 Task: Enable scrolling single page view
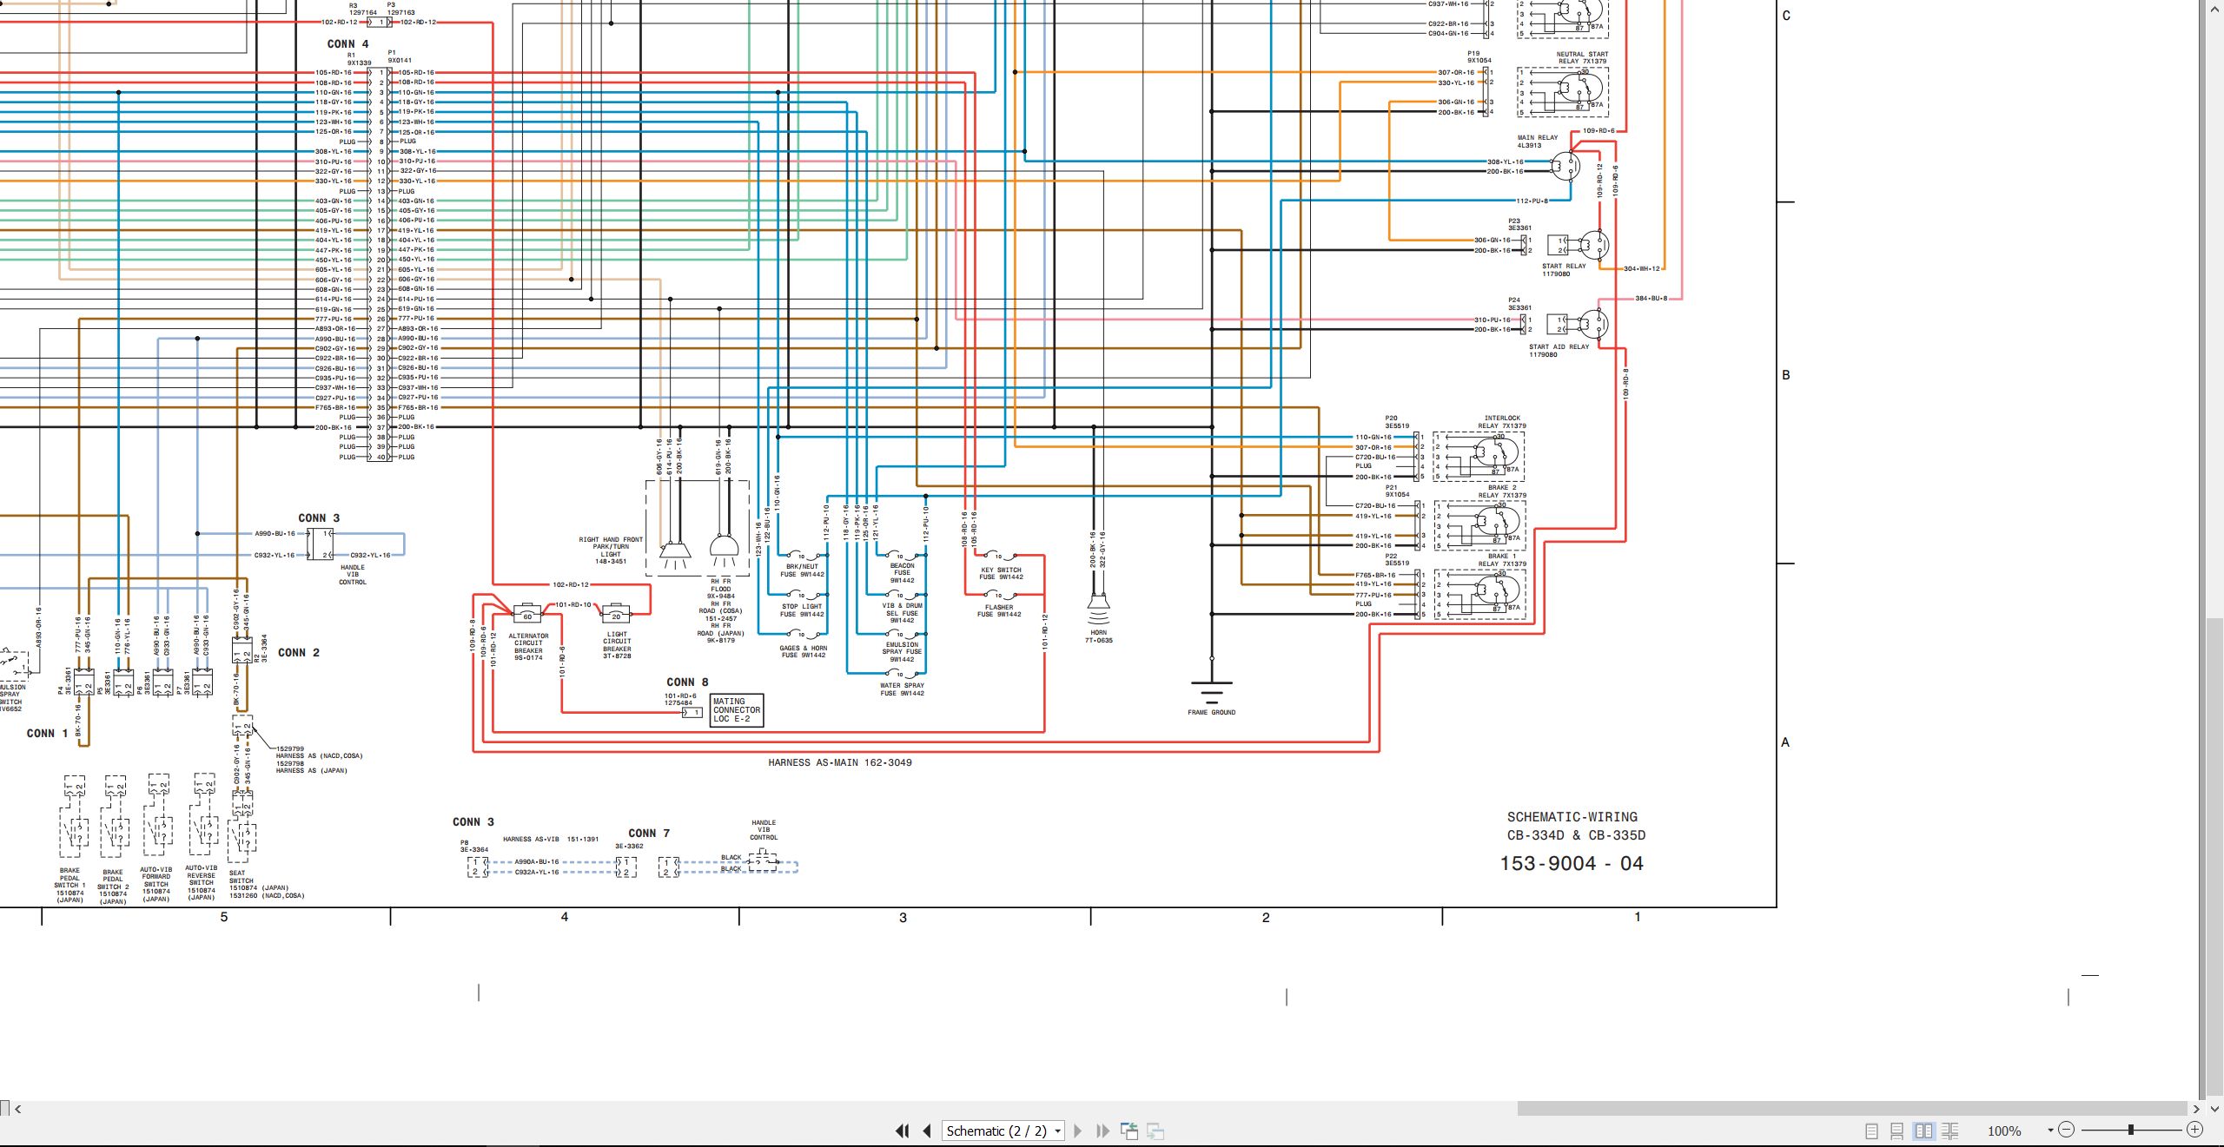point(1897,1131)
